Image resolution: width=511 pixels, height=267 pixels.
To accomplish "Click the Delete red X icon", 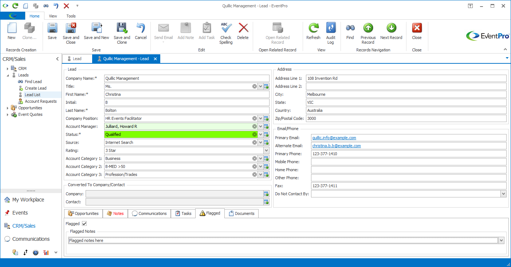I will coord(243,28).
